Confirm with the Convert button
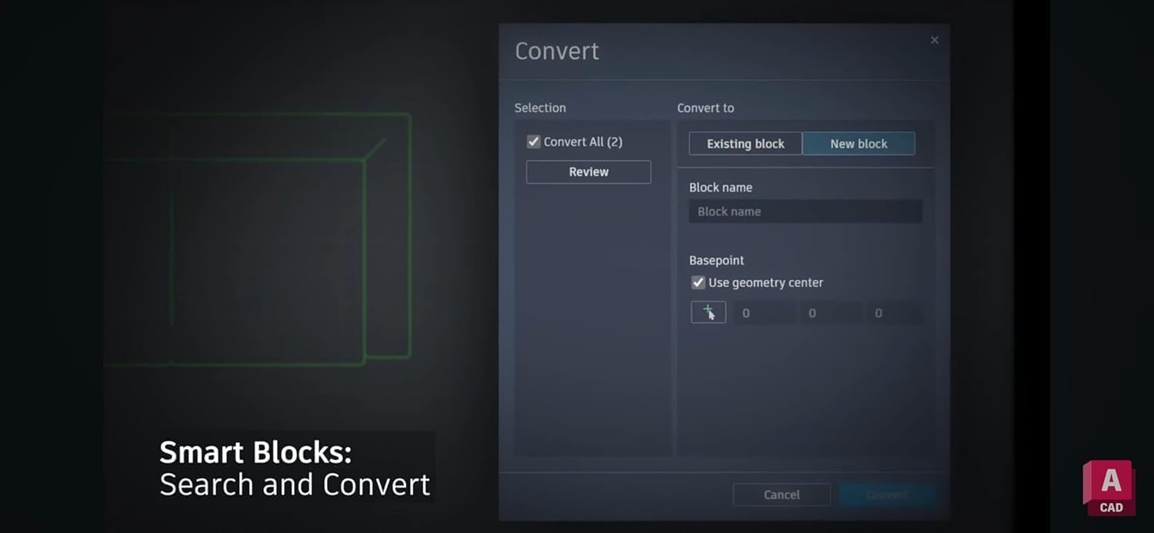Screen dimensions: 1154x533 886,495
